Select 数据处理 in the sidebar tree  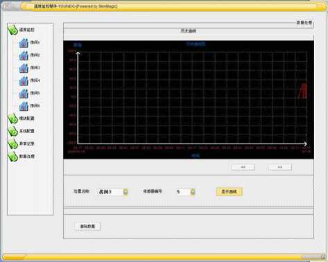pyautogui.click(x=27, y=157)
